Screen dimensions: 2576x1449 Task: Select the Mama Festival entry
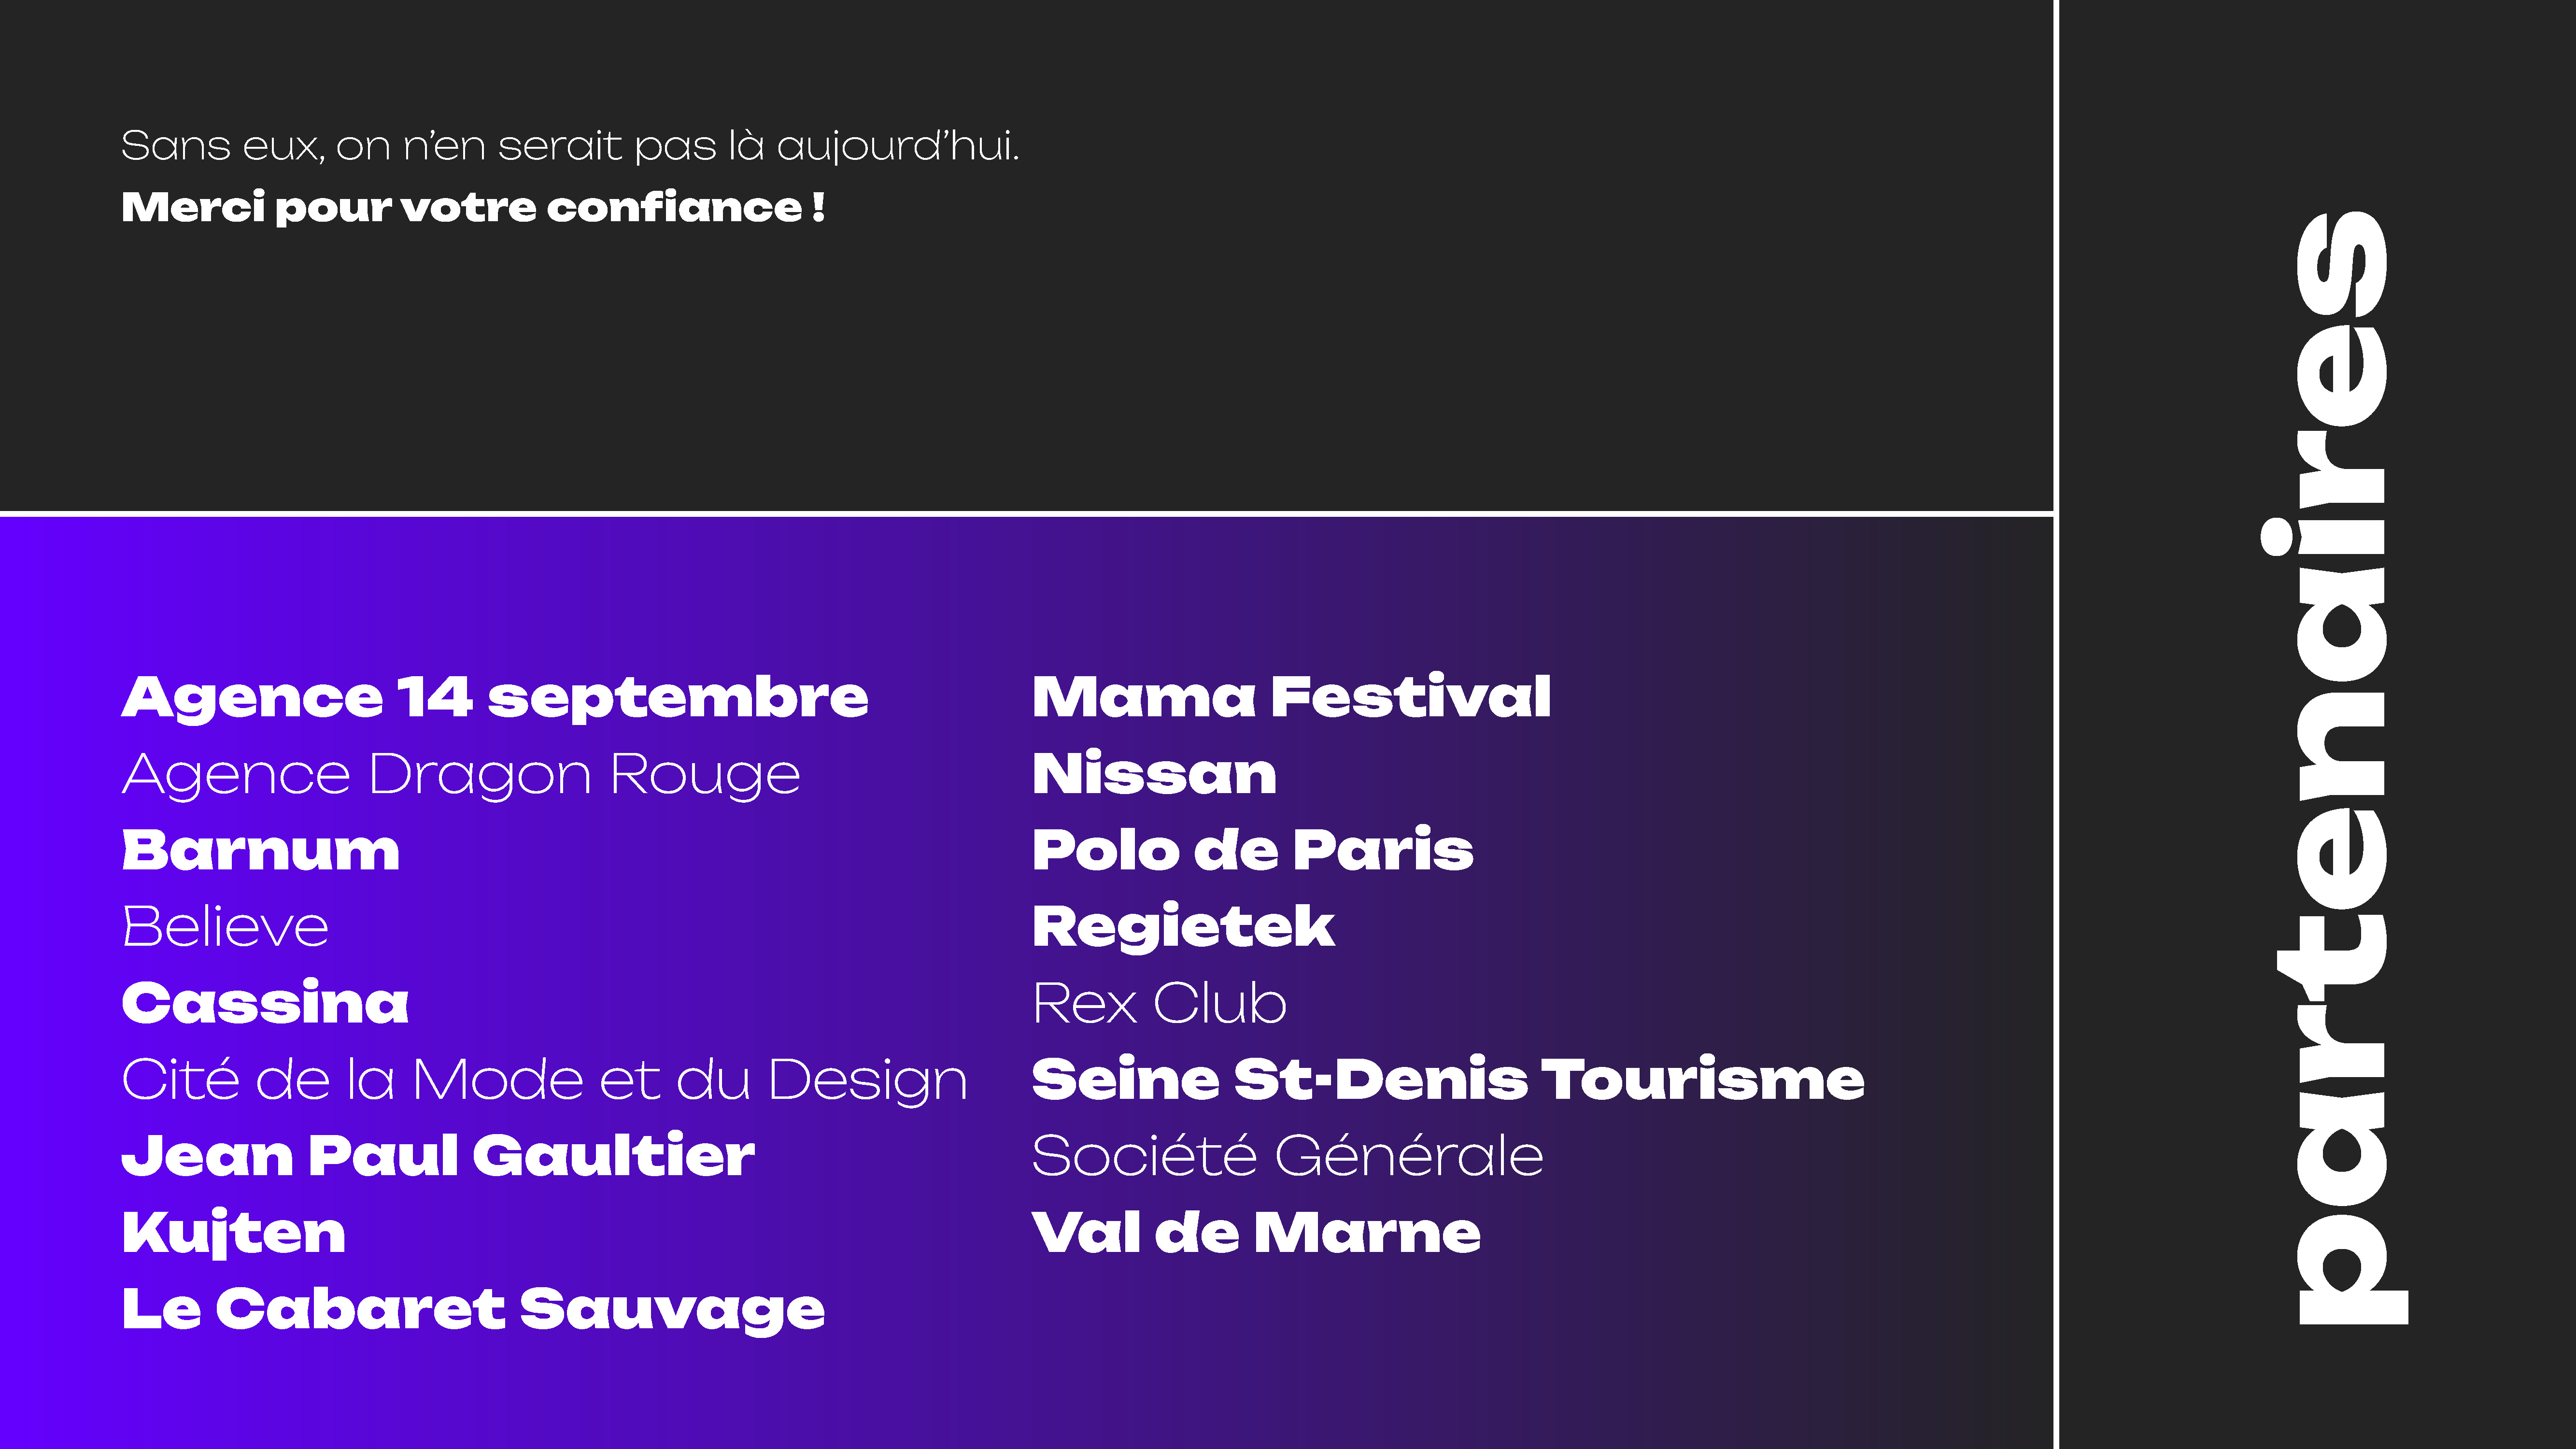pyautogui.click(x=1291, y=697)
